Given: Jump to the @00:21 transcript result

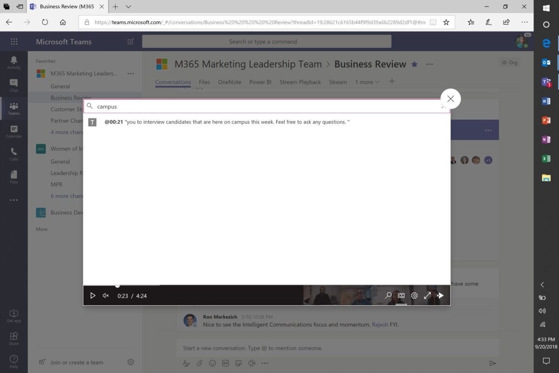Looking at the screenshot, I should tap(227, 122).
